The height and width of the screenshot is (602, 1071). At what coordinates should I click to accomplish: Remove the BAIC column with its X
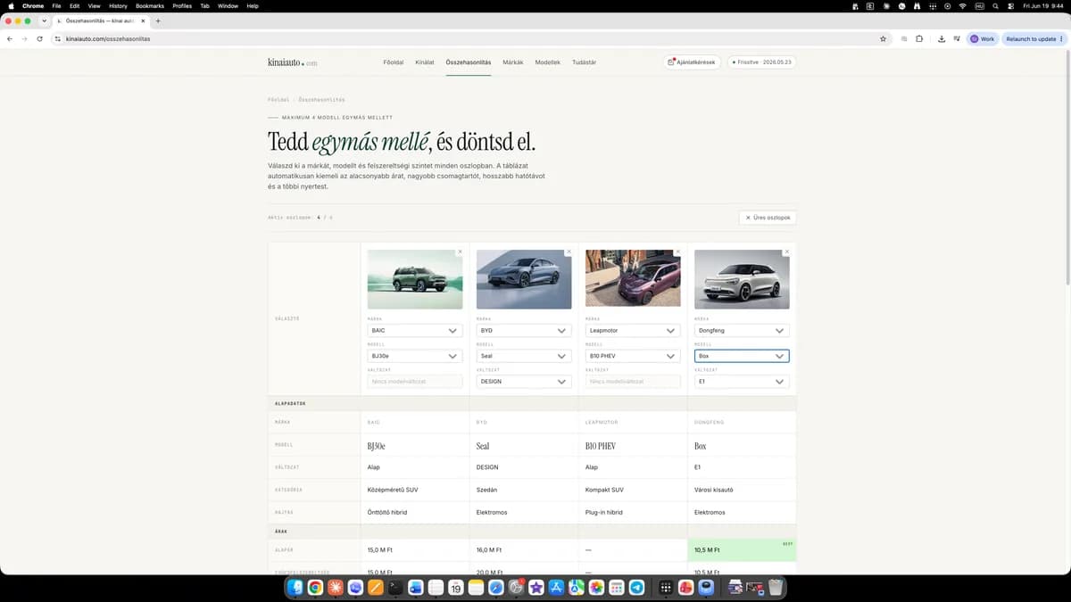(x=460, y=252)
